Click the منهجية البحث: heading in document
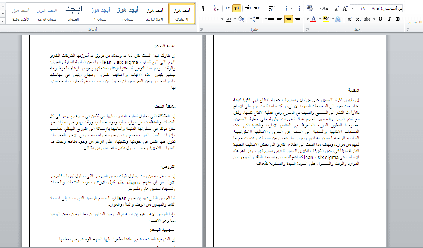423x248 pixels. click(x=162, y=230)
